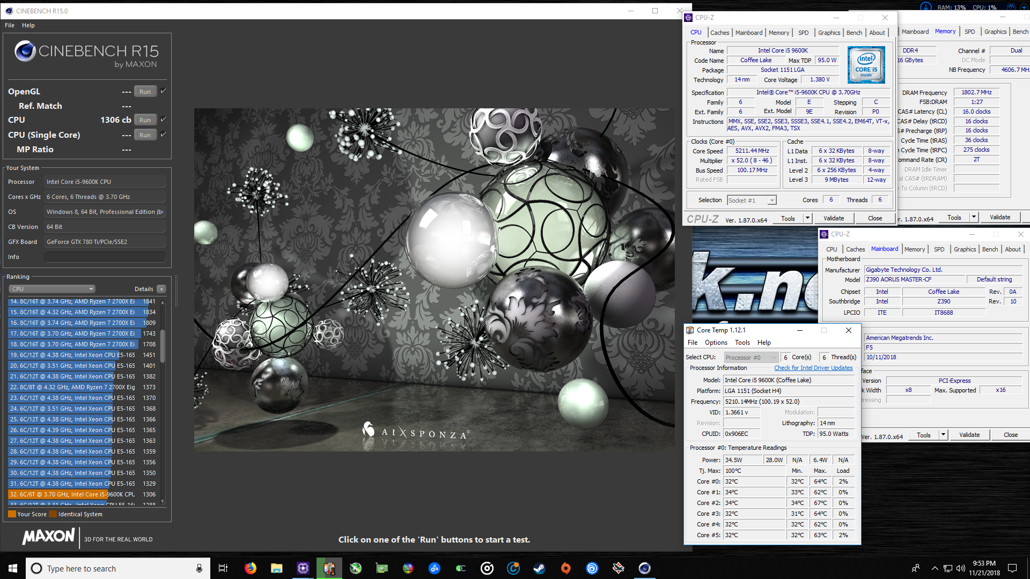The height and width of the screenshot is (579, 1030).
Task: Open the SPD tab in the CPU-Z Mainboard window
Action: 939,249
